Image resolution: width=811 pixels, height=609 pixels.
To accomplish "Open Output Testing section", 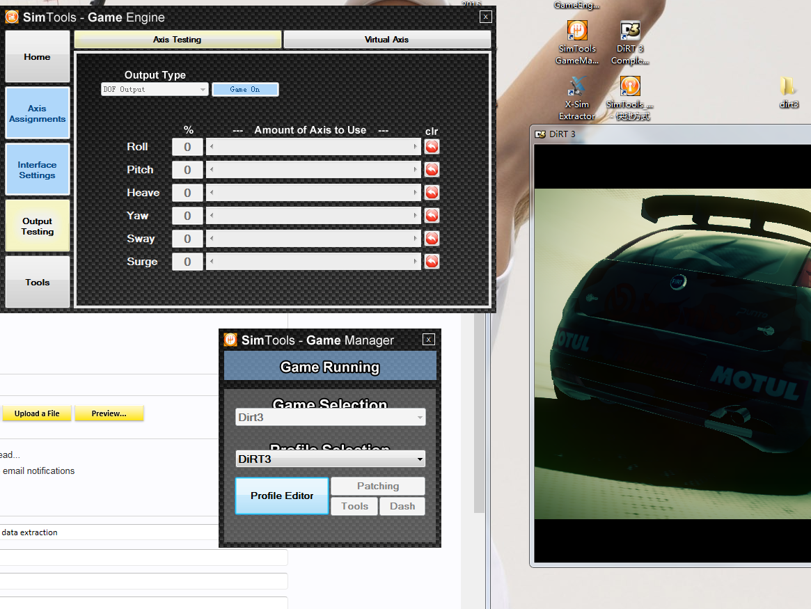I will coord(37,226).
